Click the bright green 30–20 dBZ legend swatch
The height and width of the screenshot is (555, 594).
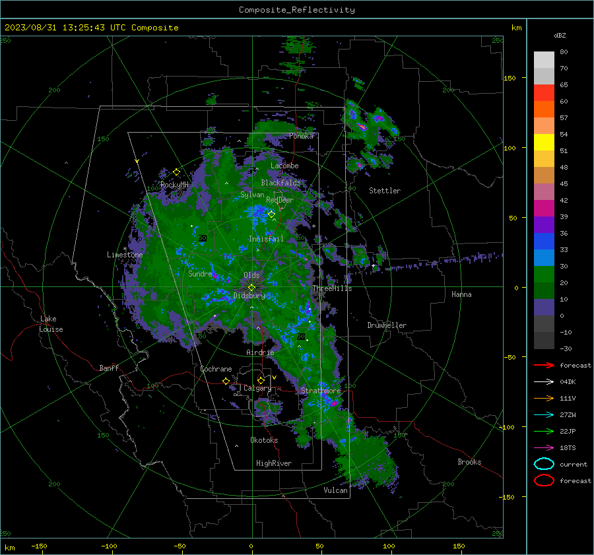pos(544,275)
